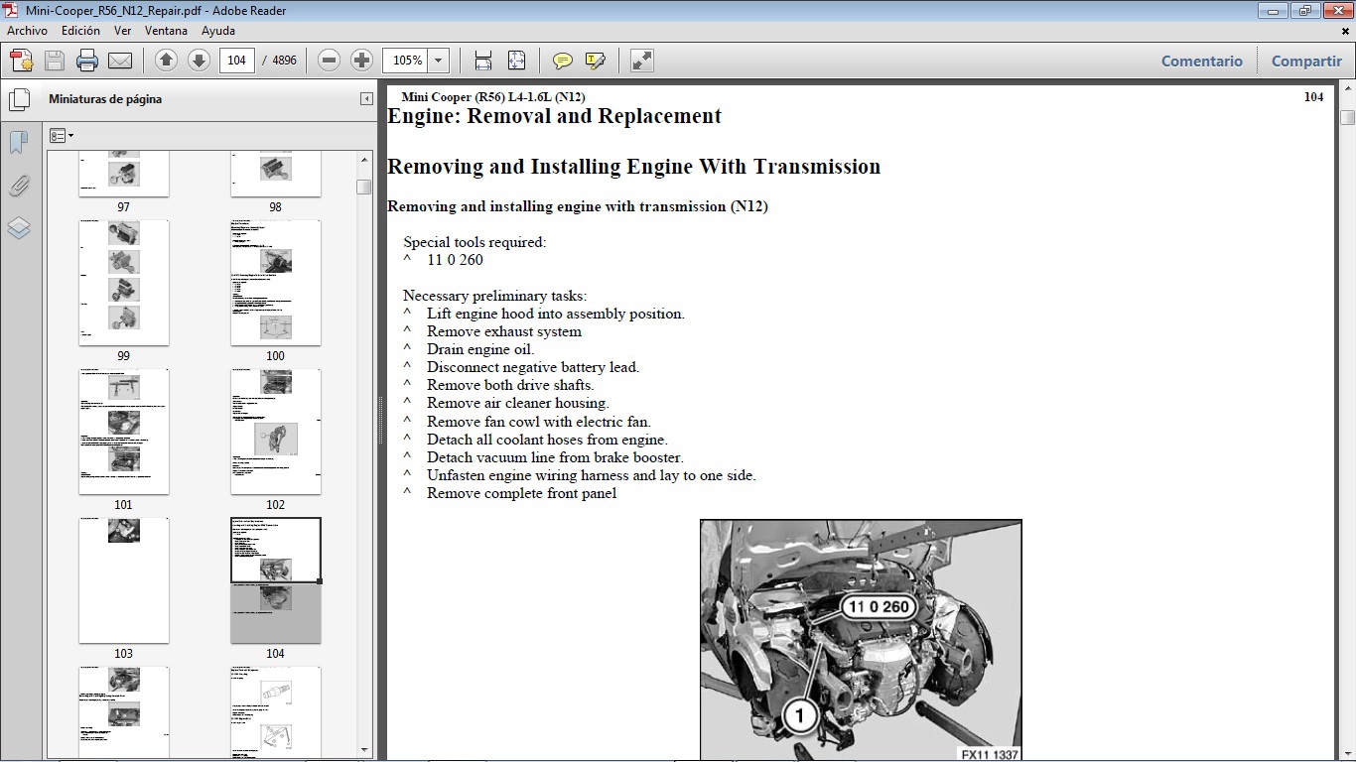Click the thumbnail panel scroll down arrow
This screenshot has width=1356, height=762.
(364, 750)
